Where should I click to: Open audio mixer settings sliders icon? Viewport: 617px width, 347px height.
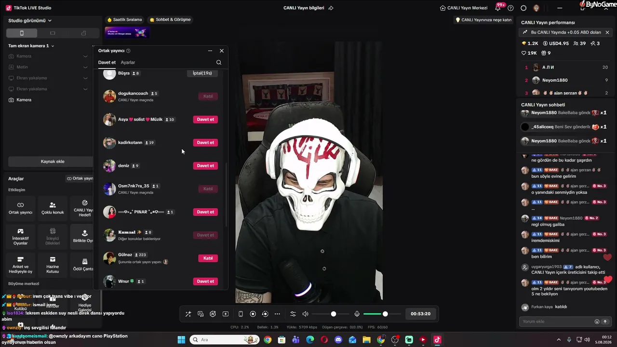(293, 314)
